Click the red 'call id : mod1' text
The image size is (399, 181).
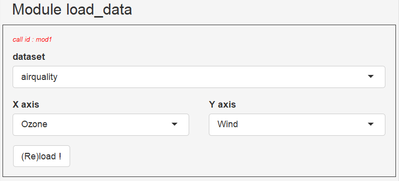[x=32, y=40]
